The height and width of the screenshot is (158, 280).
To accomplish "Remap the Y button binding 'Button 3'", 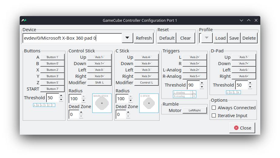I will (x=52, y=76).
